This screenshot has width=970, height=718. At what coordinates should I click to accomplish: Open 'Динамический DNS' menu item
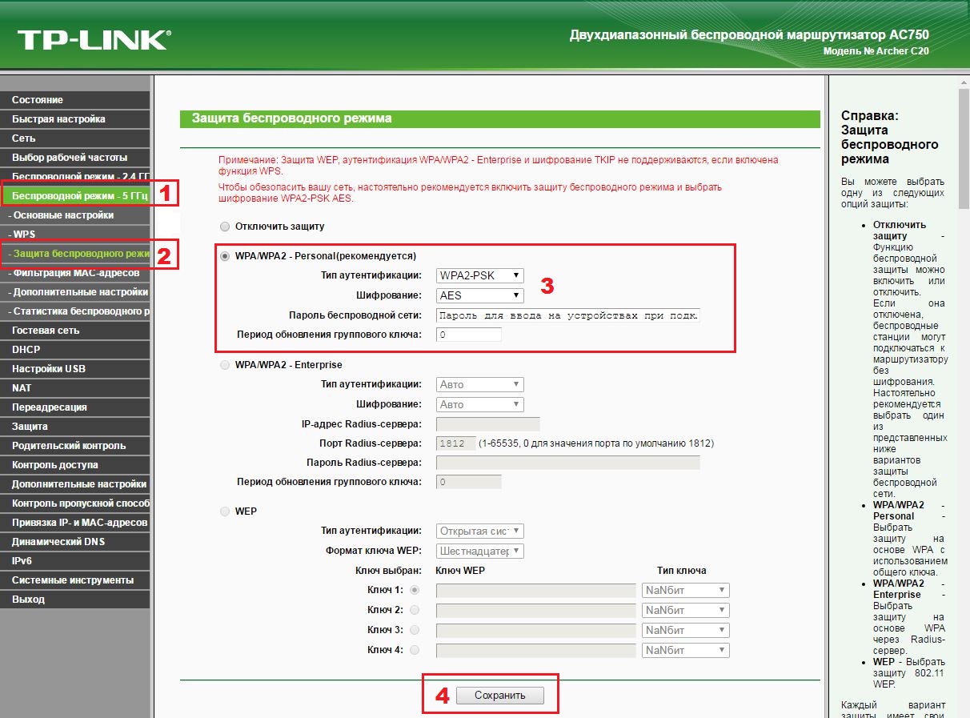click(74, 542)
